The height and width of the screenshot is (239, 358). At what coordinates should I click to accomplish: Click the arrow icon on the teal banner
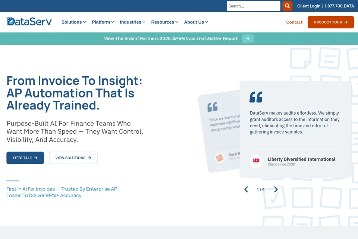(248, 39)
